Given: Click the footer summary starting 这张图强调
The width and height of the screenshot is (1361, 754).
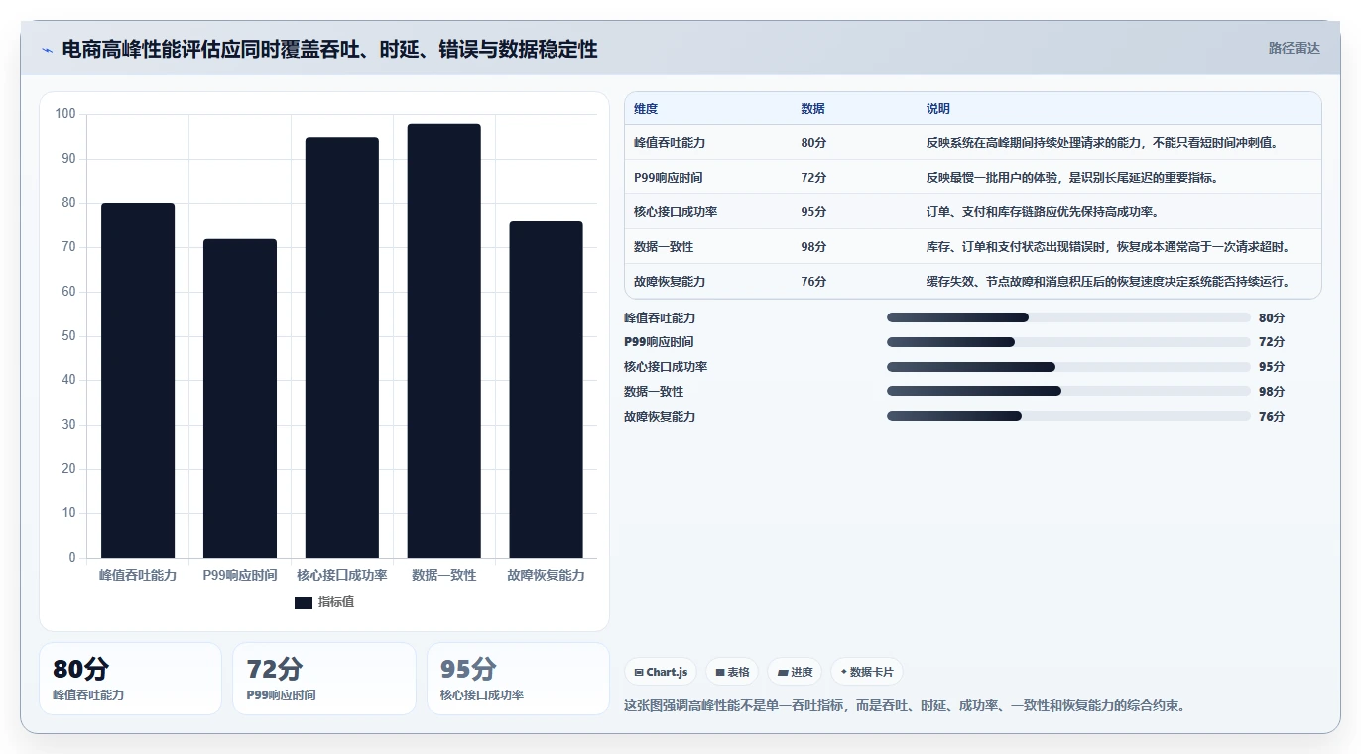Looking at the screenshot, I should pos(905,706).
